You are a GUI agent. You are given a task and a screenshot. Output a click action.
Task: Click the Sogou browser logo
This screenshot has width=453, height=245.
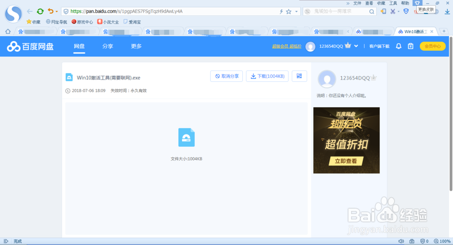(x=13, y=14)
